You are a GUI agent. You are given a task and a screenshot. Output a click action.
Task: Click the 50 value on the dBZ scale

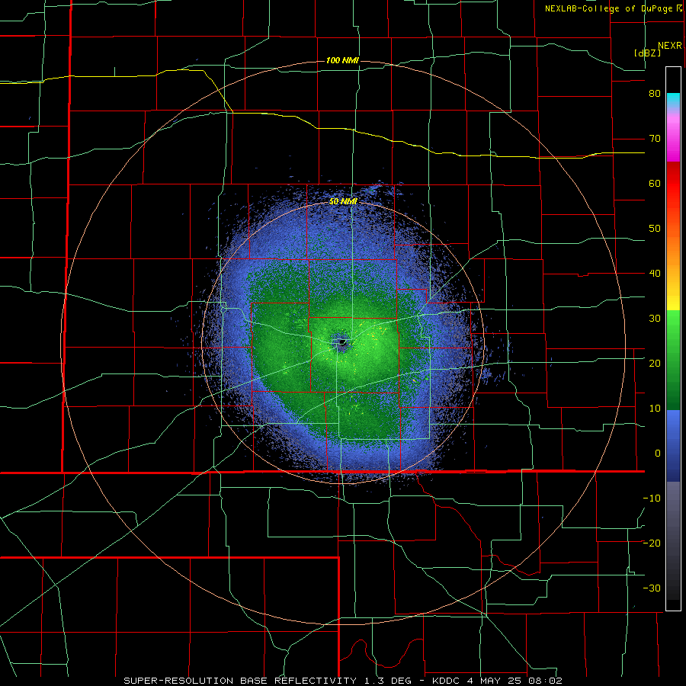click(655, 229)
